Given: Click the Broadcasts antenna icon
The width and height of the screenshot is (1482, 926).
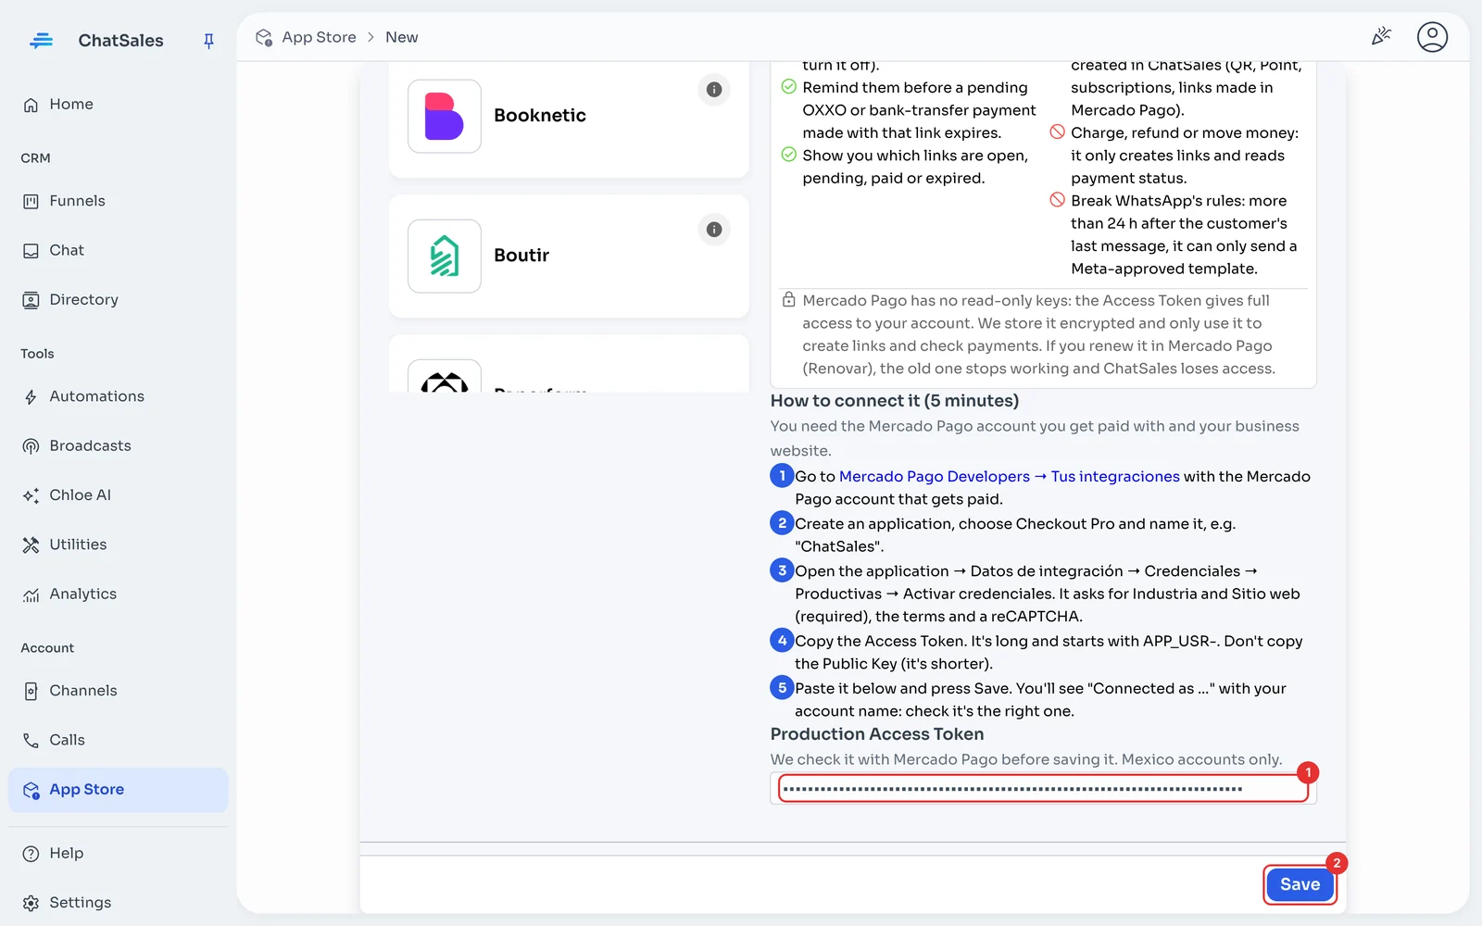Looking at the screenshot, I should pos(31,446).
